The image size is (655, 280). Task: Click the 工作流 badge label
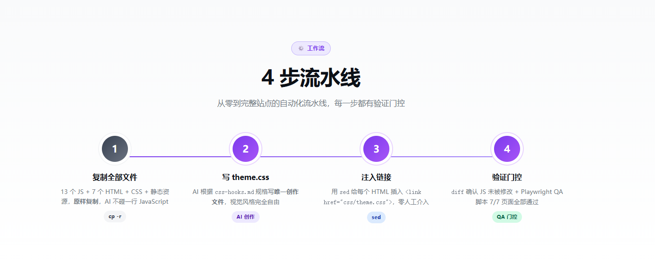(x=316, y=48)
